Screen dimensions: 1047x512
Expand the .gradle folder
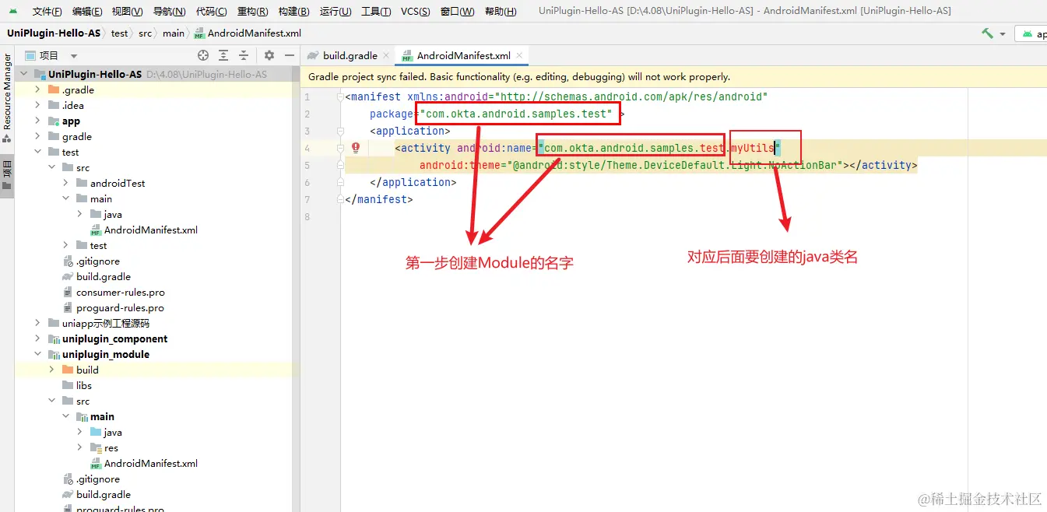(x=38, y=89)
